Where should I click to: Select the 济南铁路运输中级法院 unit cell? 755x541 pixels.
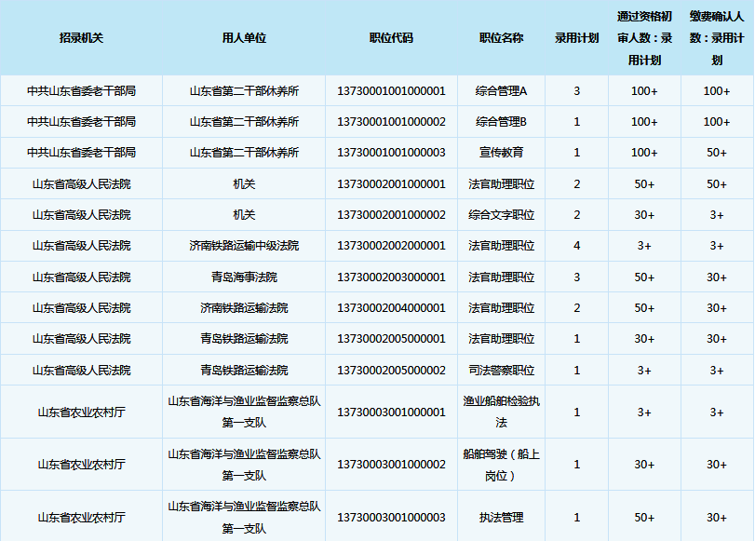[244, 246]
